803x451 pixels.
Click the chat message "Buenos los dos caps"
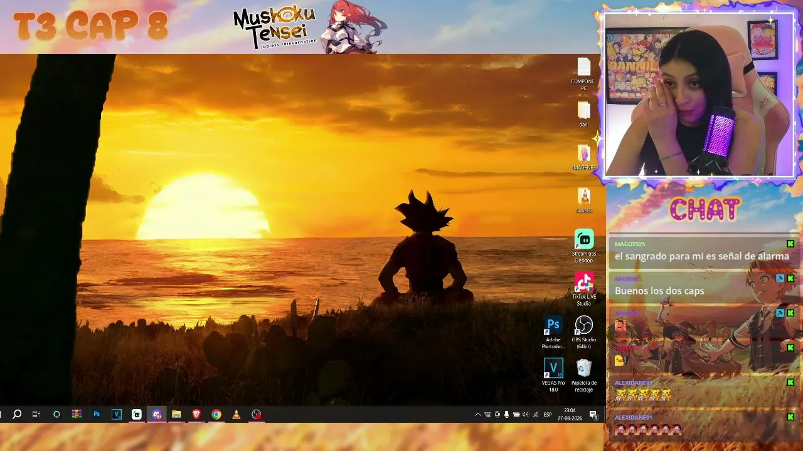(x=659, y=291)
